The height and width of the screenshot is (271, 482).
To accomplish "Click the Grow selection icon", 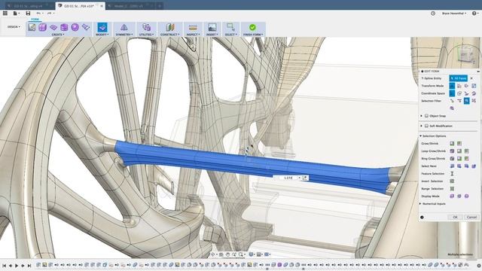I will [452, 144].
